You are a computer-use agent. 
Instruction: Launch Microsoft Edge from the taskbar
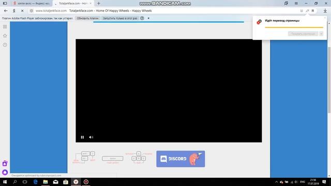pyautogui.click(x=35, y=182)
